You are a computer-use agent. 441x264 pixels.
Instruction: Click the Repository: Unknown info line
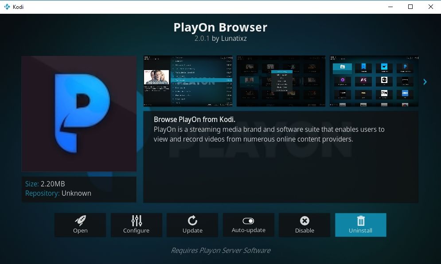tap(58, 193)
